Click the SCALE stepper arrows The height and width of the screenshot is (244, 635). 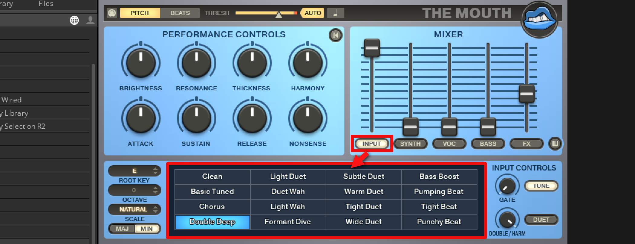[155, 209]
